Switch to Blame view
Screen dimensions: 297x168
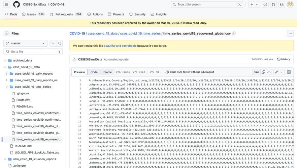(x=107, y=72)
